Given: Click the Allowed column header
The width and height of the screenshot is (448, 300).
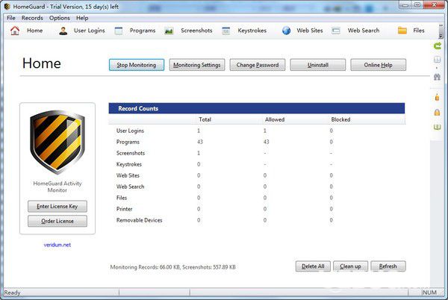Looking at the screenshot, I should coord(275,119).
